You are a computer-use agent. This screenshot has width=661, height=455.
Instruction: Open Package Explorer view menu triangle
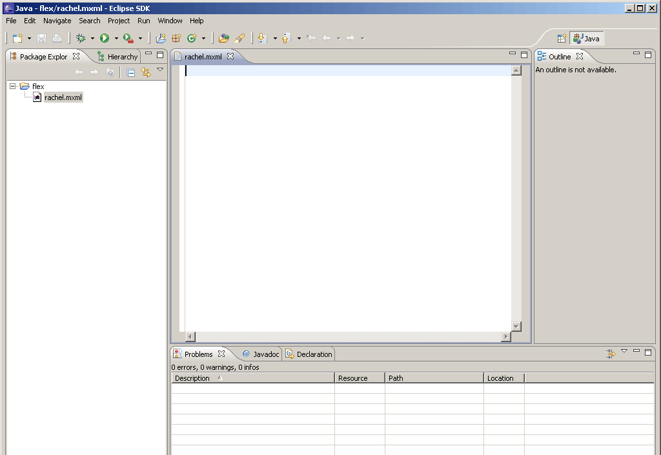tap(160, 70)
